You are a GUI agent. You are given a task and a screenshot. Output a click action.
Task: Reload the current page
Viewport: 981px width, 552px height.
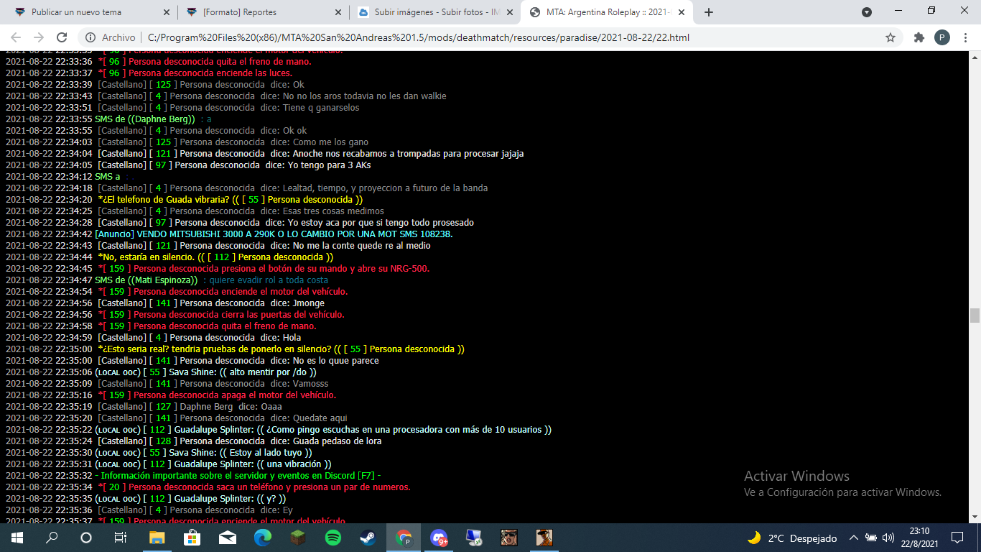[62, 37]
